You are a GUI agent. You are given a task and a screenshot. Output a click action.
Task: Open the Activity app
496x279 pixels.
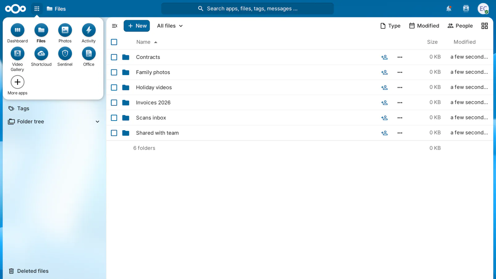click(x=89, y=33)
